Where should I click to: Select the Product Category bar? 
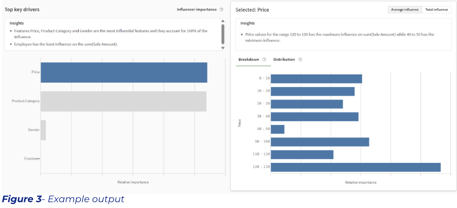point(123,101)
